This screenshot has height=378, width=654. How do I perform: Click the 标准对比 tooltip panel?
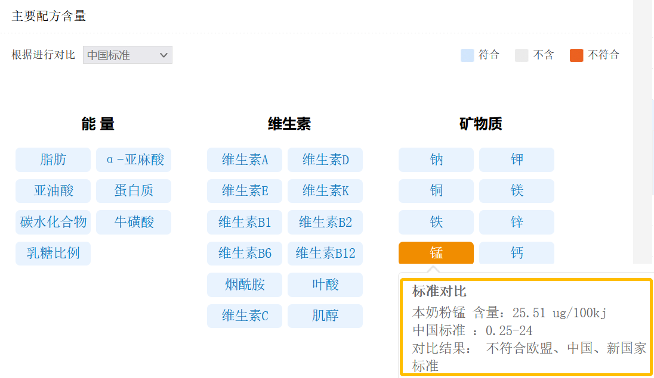coord(526,327)
